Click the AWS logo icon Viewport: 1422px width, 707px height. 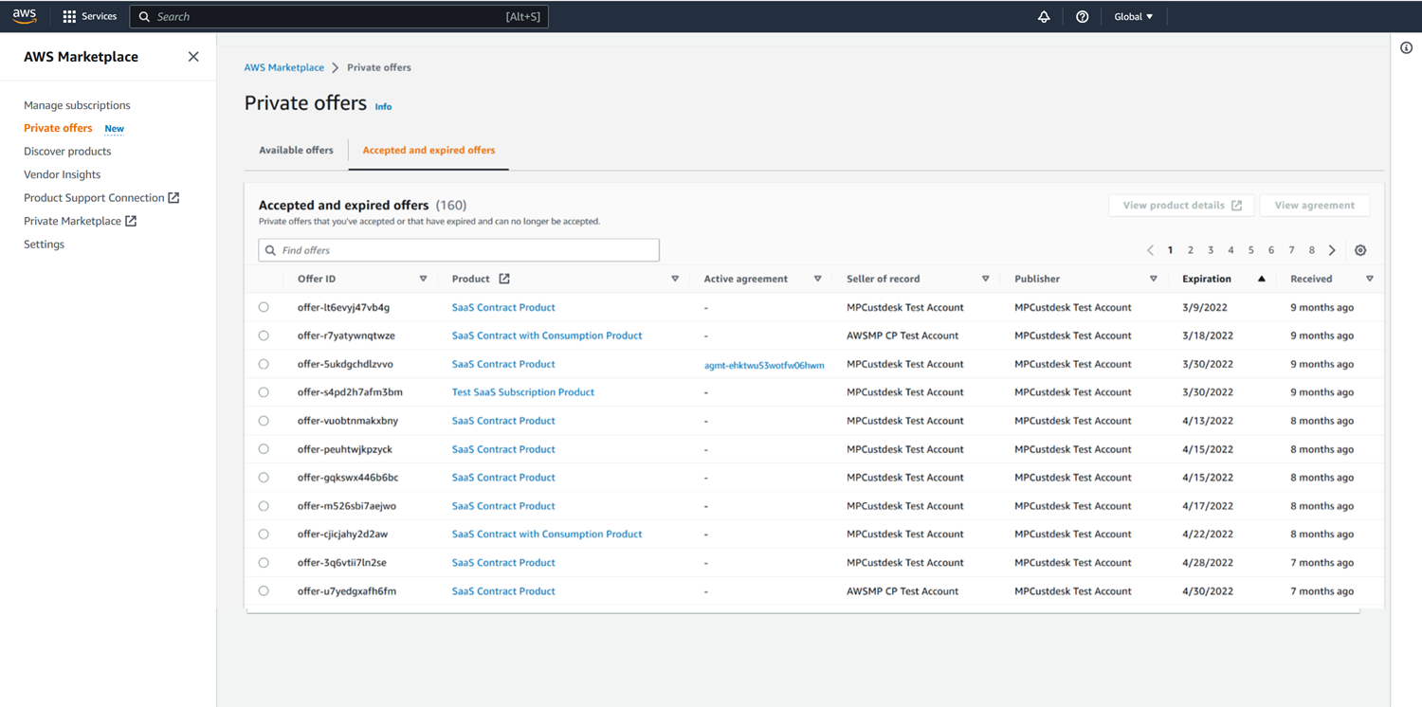[x=25, y=16]
